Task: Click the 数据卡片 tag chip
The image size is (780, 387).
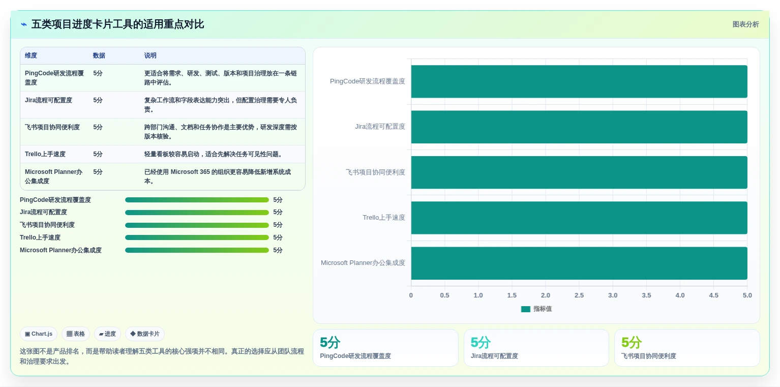Action: 145,334
